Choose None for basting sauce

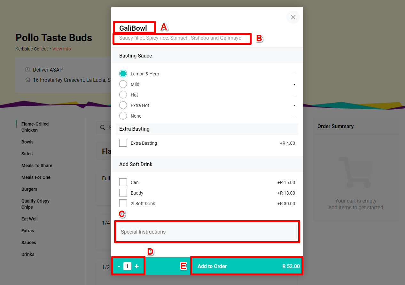123,116
